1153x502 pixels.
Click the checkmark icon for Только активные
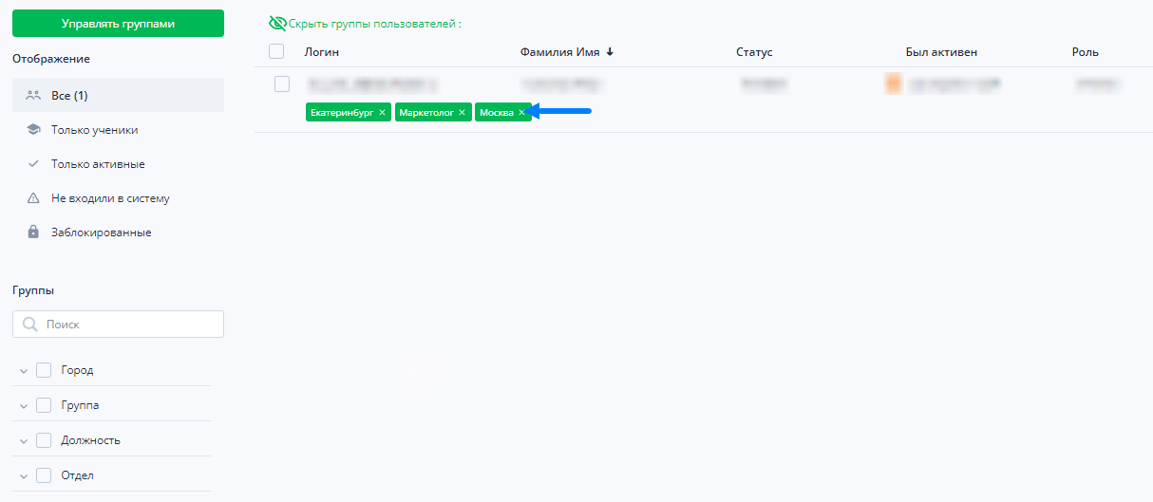[33, 164]
